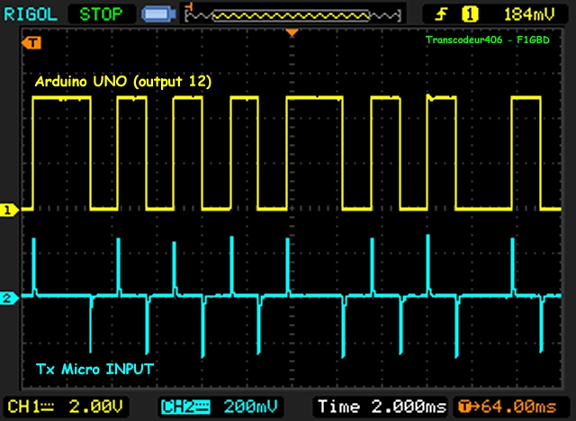Click the CH1 DC coupling symbol
This screenshot has width=576, height=421.
(x=48, y=407)
